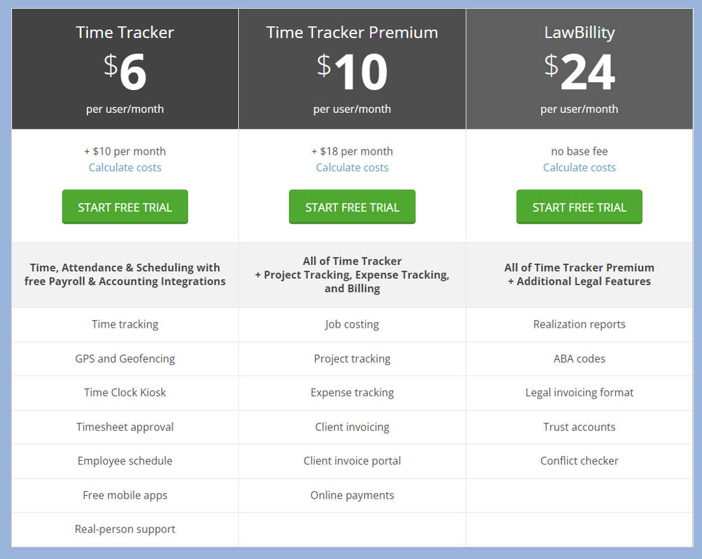Select the 'Job costing' feature row

pyautogui.click(x=352, y=324)
